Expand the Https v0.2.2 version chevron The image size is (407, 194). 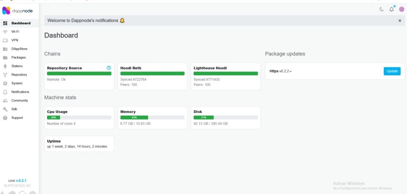pyautogui.click(x=291, y=72)
